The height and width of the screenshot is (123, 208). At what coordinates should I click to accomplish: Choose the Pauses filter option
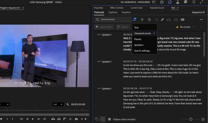click(x=138, y=39)
